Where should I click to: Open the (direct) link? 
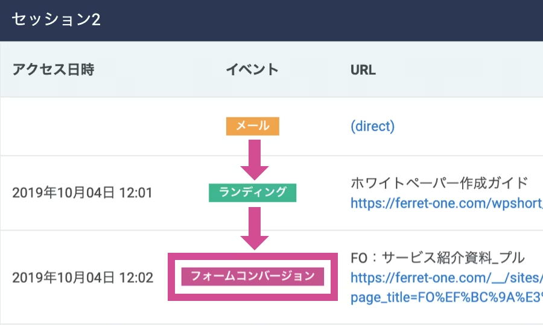click(372, 126)
